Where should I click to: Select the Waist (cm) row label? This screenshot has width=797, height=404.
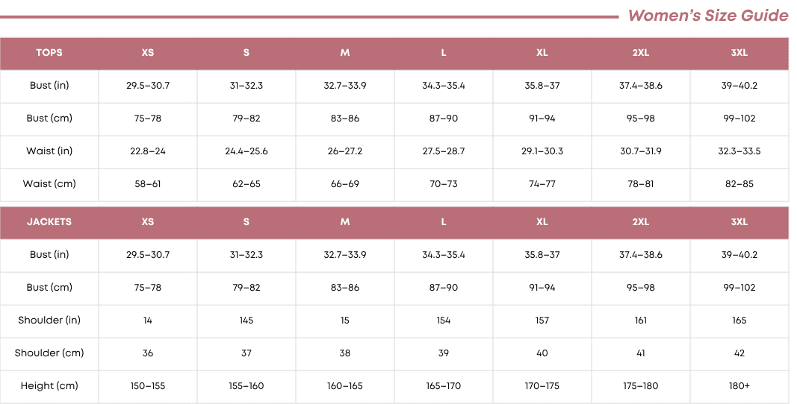click(49, 184)
